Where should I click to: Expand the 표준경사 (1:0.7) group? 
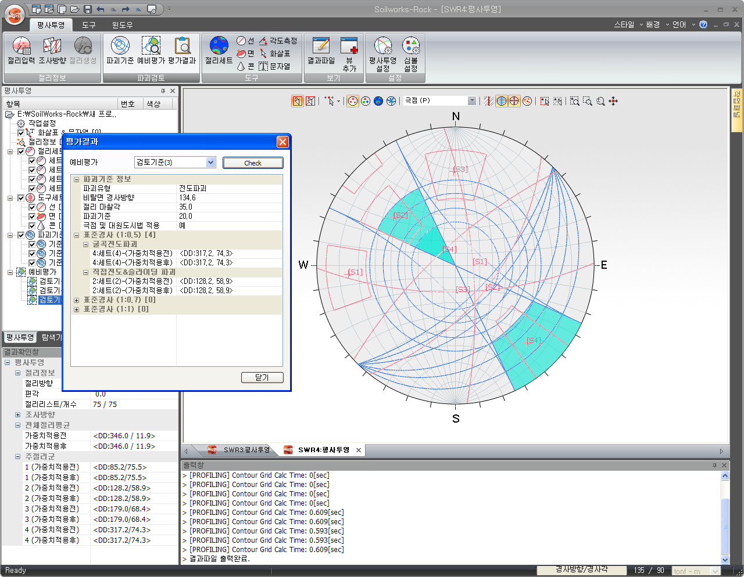pos(76,300)
